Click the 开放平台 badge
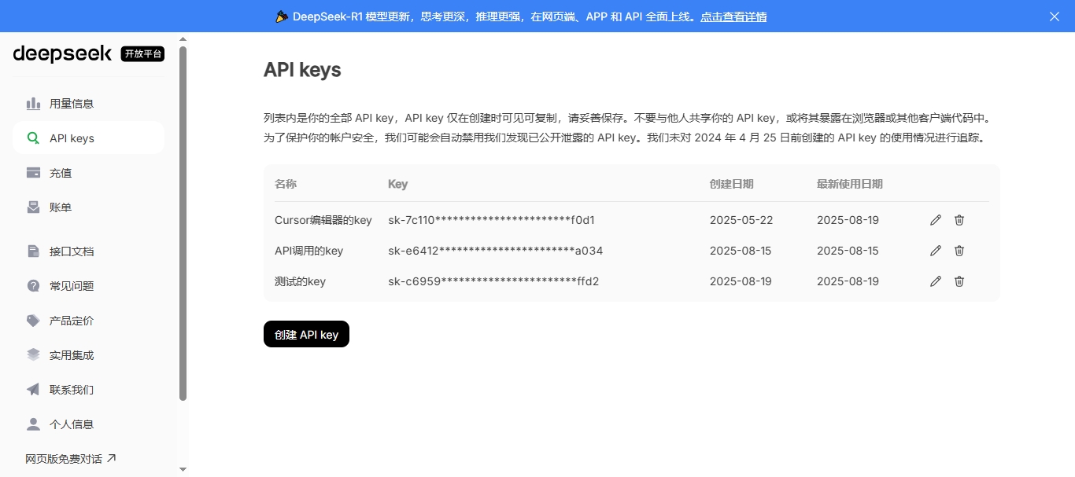 [x=142, y=53]
